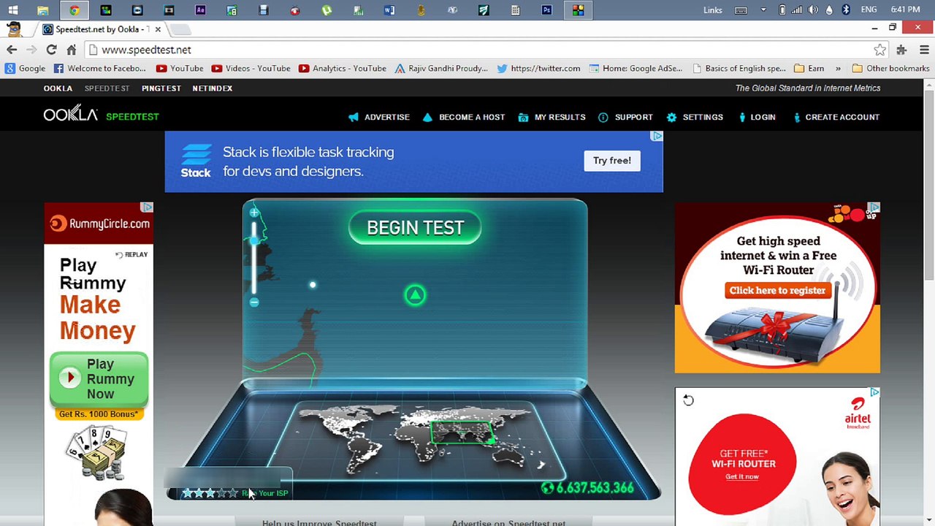Switch to the NETINDEX tab
This screenshot has width=935, height=526.
[x=213, y=88]
